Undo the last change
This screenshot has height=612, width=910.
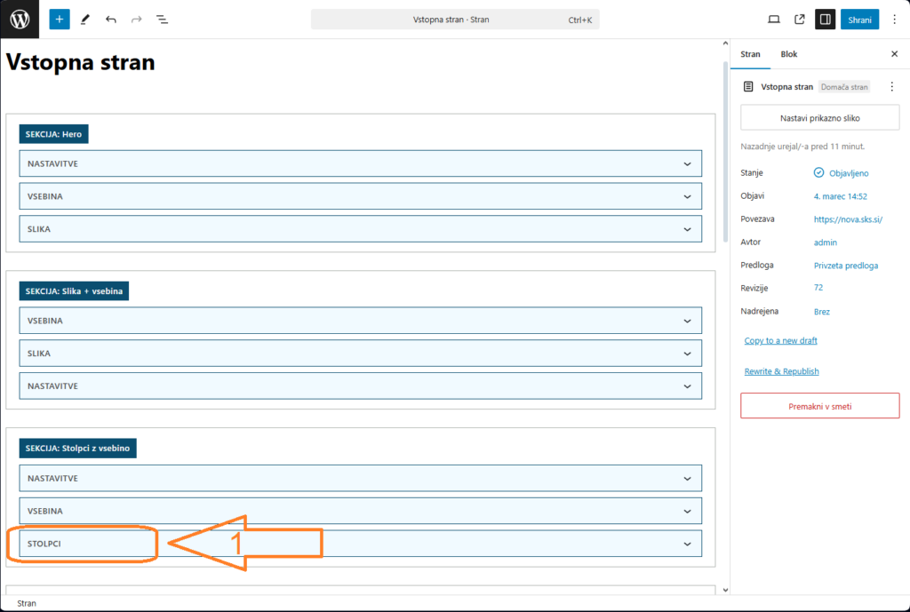point(110,19)
